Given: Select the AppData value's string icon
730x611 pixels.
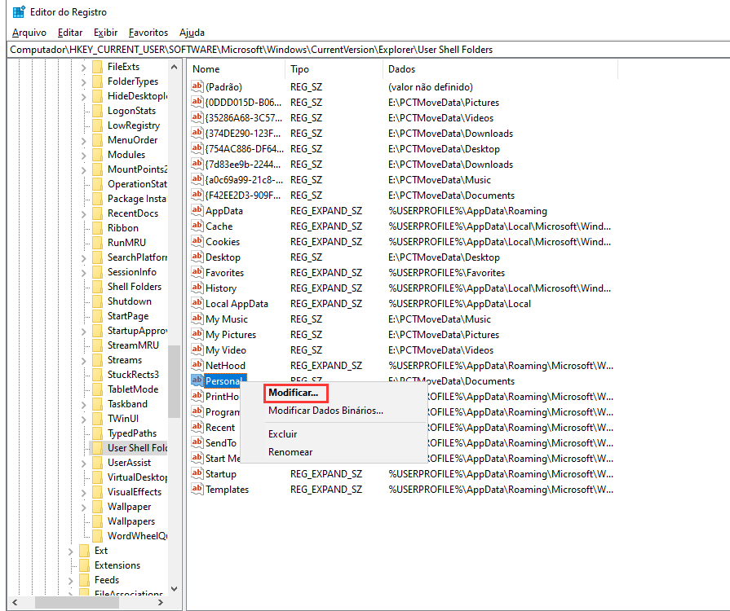Looking at the screenshot, I should click(197, 211).
